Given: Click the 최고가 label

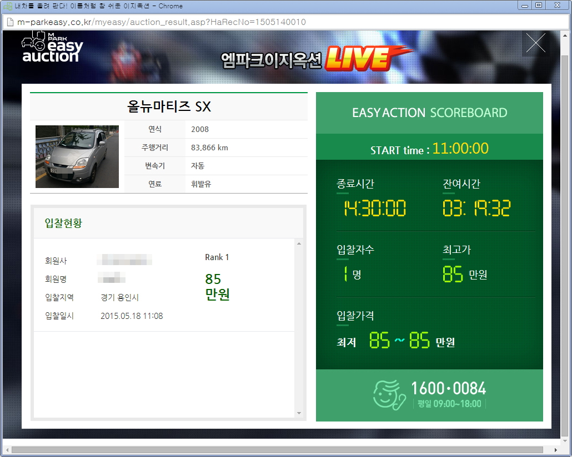Looking at the screenshot, I should click(x=456, y=250).
